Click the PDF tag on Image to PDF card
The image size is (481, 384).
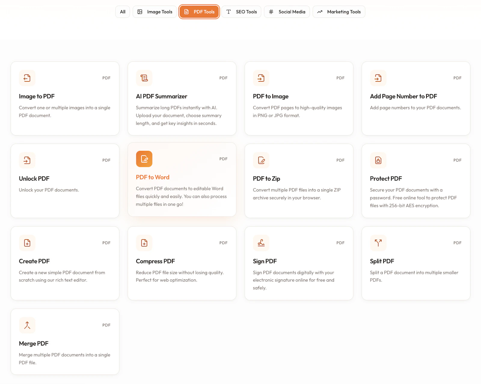[106, 78]
